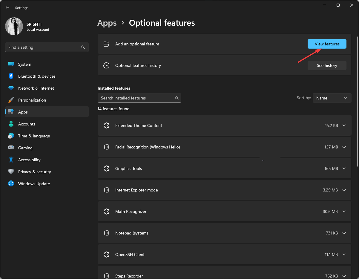Select Personalization in sidebar

47,100
